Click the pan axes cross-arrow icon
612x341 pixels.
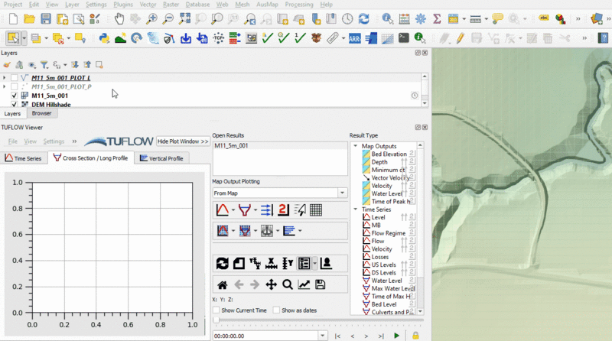pos(271,284)
